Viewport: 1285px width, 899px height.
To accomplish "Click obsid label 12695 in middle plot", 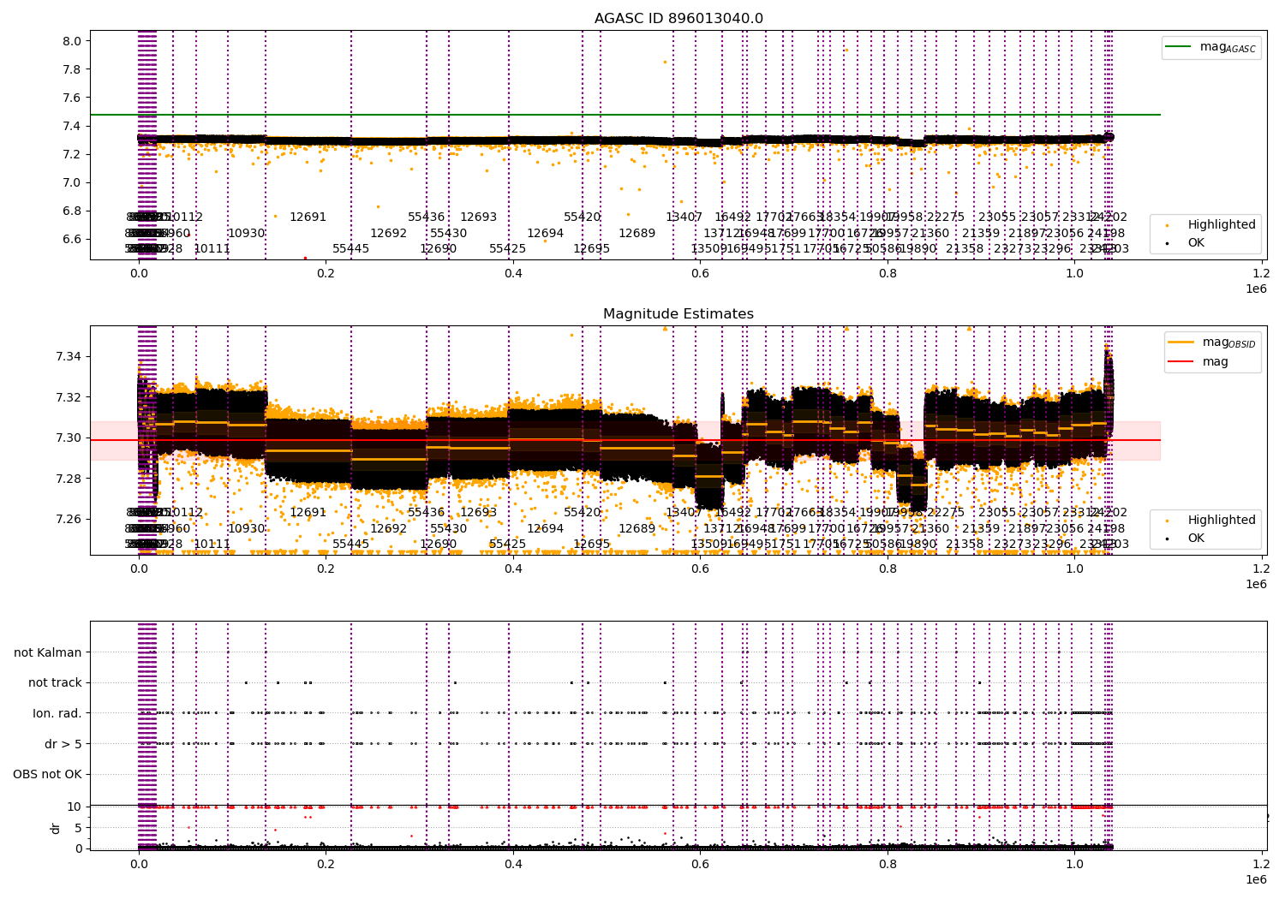I will click(592, 545).
